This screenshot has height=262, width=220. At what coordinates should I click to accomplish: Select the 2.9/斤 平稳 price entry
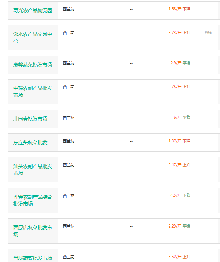180,63
